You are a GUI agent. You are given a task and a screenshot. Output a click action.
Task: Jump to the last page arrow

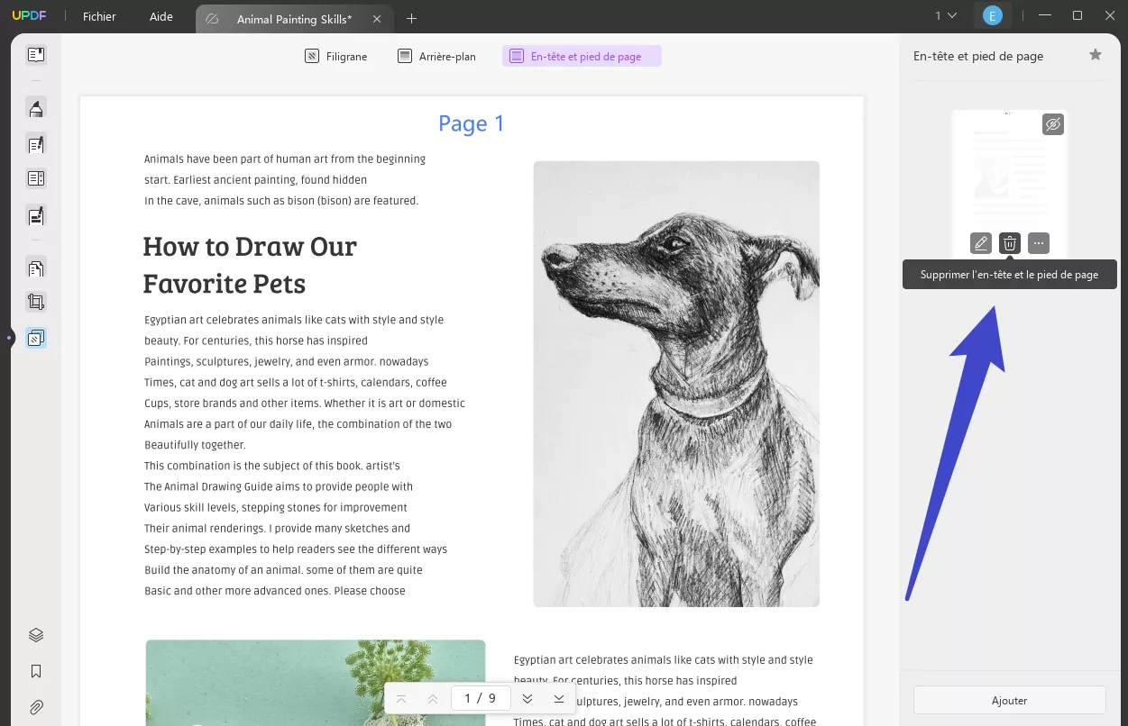pyautogui.click(x=559, y=699)
